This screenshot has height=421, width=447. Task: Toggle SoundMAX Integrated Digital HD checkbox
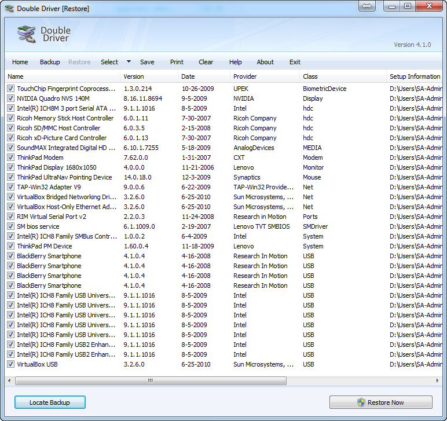[x=11, y=148]
